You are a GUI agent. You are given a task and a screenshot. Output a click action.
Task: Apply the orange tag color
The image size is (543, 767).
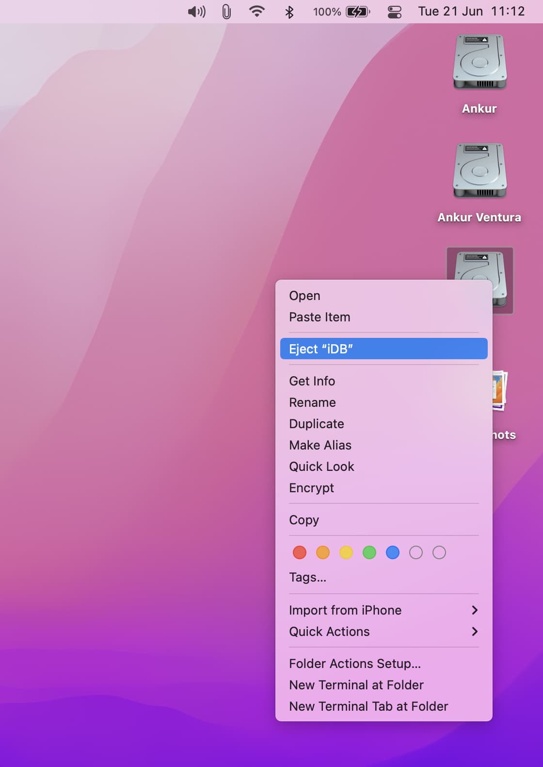[x=323, y=552]
